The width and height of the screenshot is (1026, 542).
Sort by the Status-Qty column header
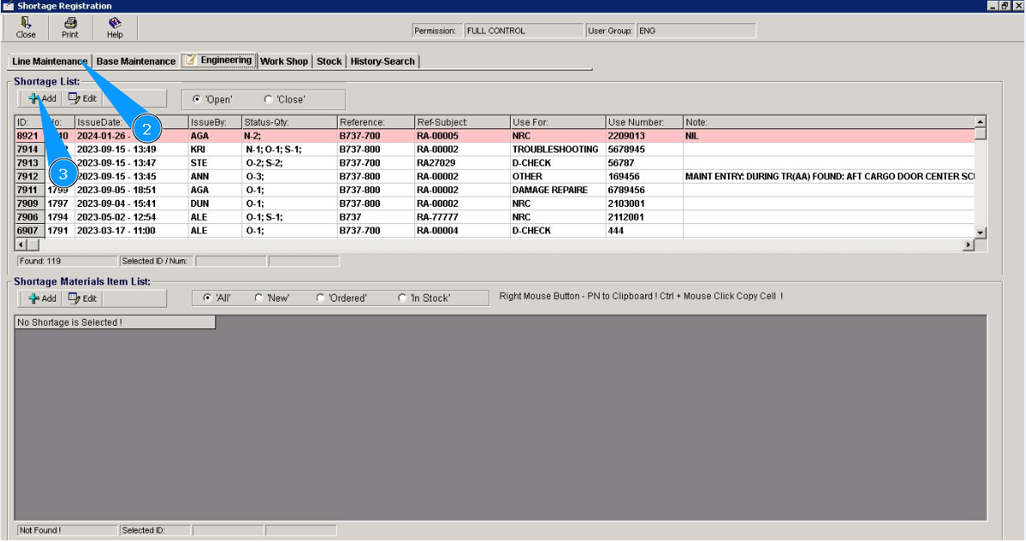click(289, 122)
